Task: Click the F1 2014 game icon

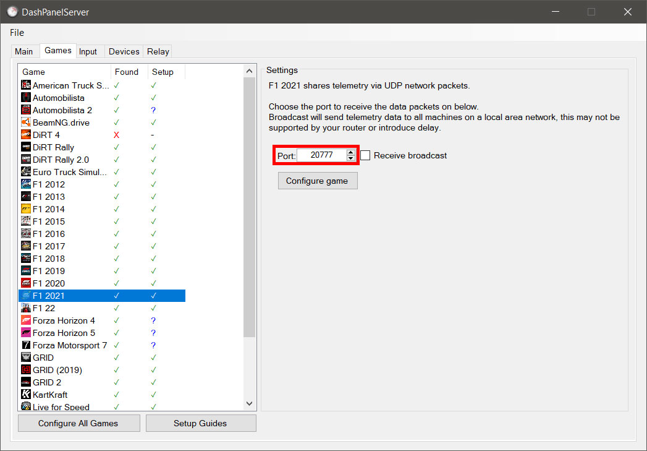Action: pos(26,209)
